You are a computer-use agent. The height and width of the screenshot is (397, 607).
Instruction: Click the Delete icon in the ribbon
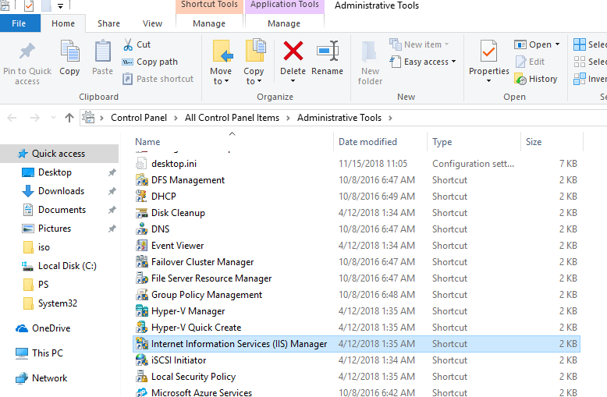293,55
